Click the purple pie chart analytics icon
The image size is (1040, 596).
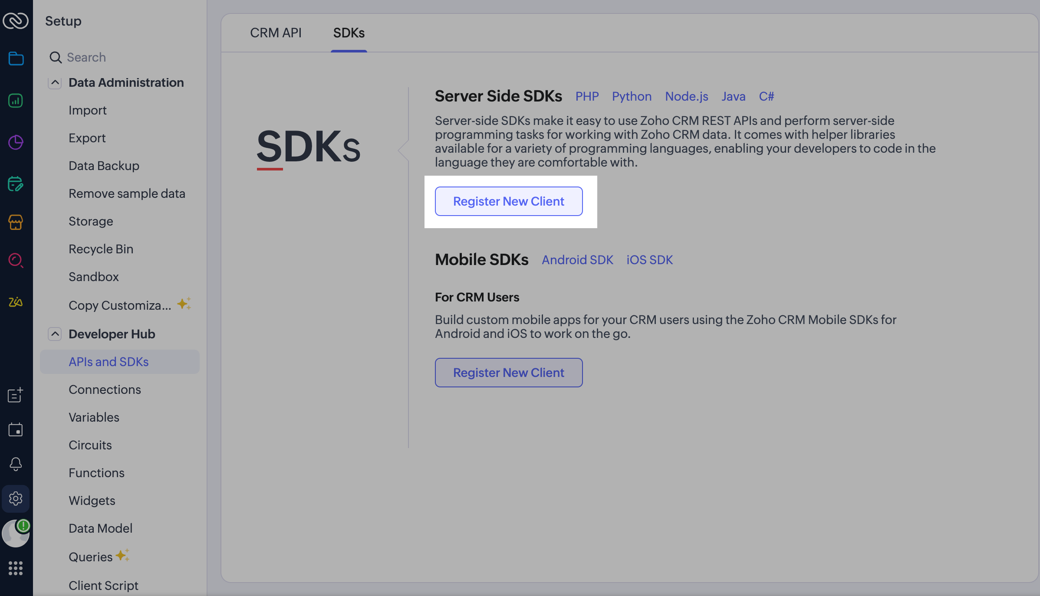tap(16, 142)
